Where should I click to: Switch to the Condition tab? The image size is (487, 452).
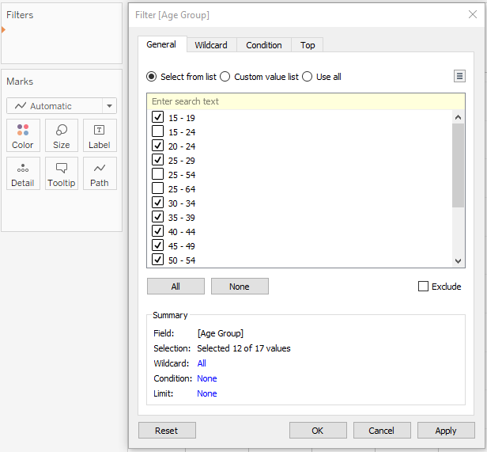tap(263, 45)
